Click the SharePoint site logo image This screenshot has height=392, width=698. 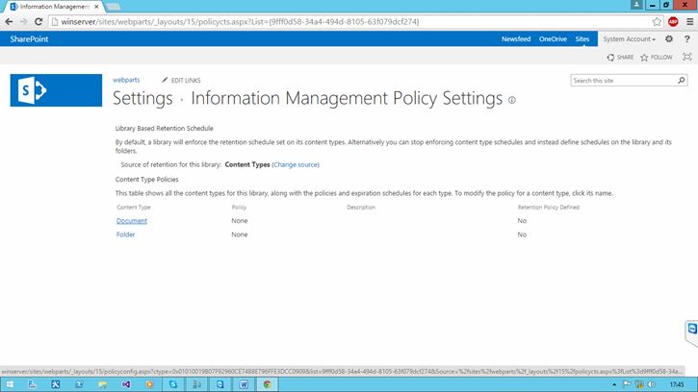coord(56,90)
